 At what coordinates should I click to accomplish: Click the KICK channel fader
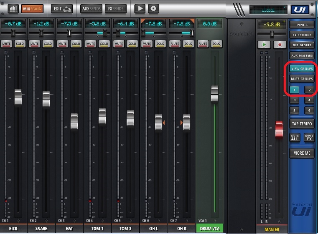[18, 97]
